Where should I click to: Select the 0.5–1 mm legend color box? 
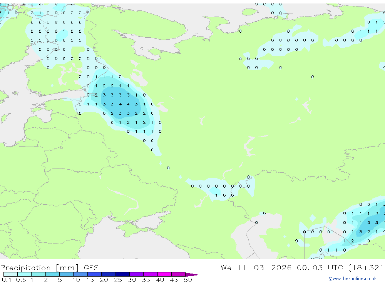coord(25,274)
